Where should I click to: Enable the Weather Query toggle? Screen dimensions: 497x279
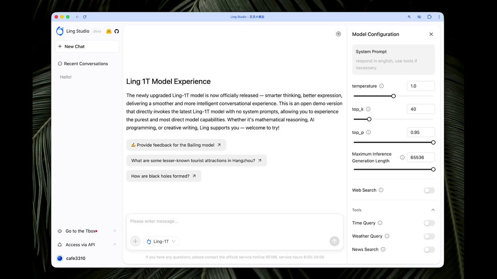point(429,236)
